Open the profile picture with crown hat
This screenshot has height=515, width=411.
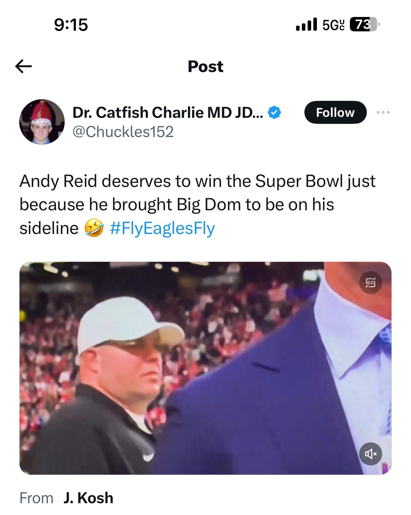tap(42, 122)
